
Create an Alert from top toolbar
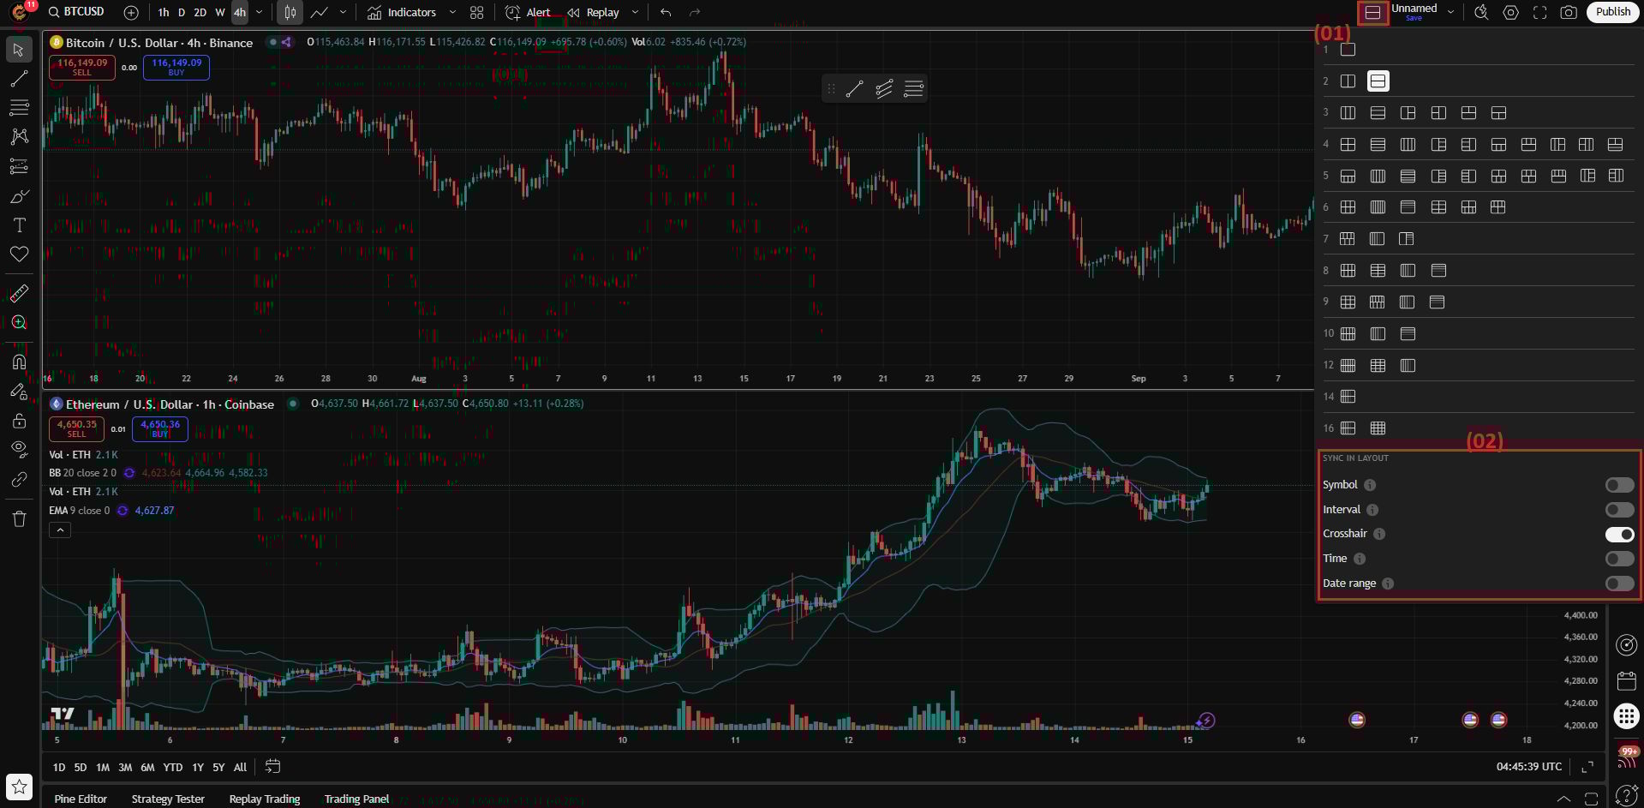(528, 13)
